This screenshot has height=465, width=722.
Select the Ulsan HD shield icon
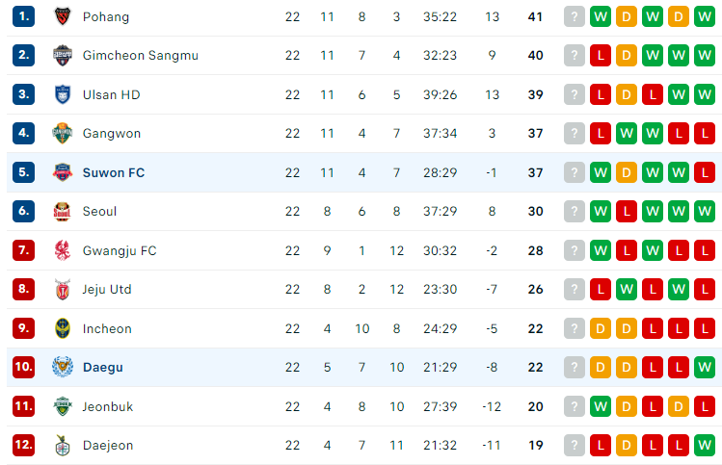63,94
